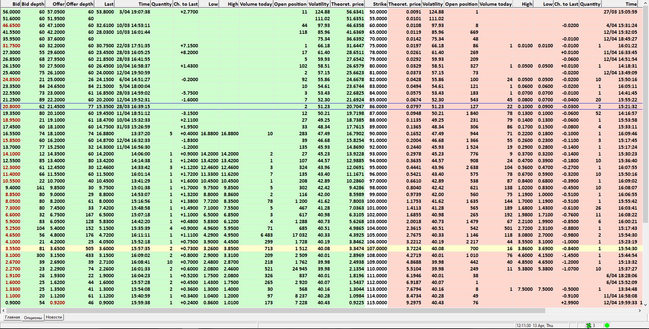Click the Bid column header
The height and width of the screenshot is (329, 649).
11,4
